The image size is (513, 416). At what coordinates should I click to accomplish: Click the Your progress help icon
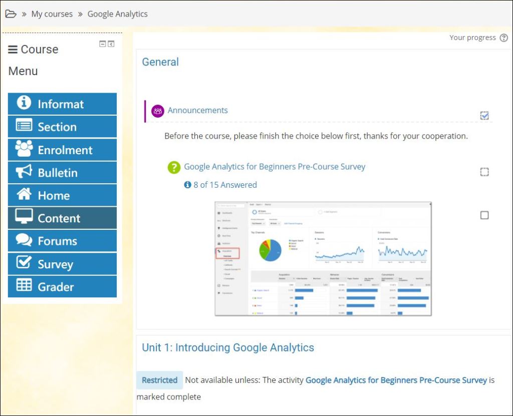pos(503,38)
